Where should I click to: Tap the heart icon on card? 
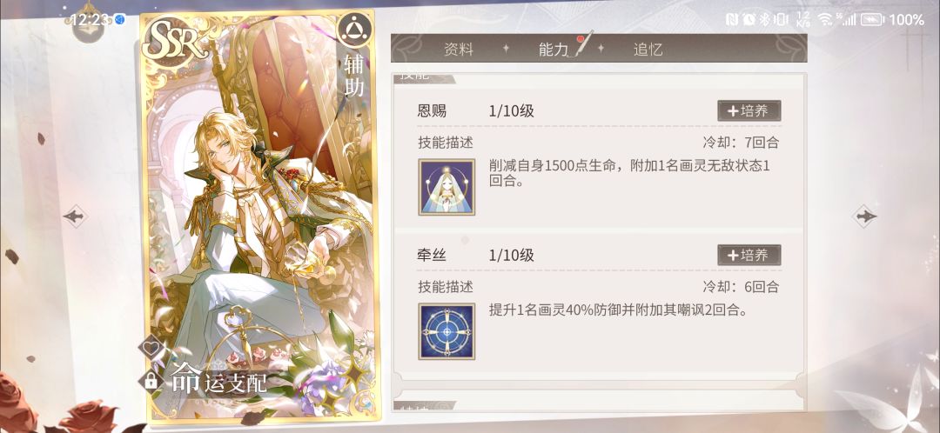tap(150, 349)
